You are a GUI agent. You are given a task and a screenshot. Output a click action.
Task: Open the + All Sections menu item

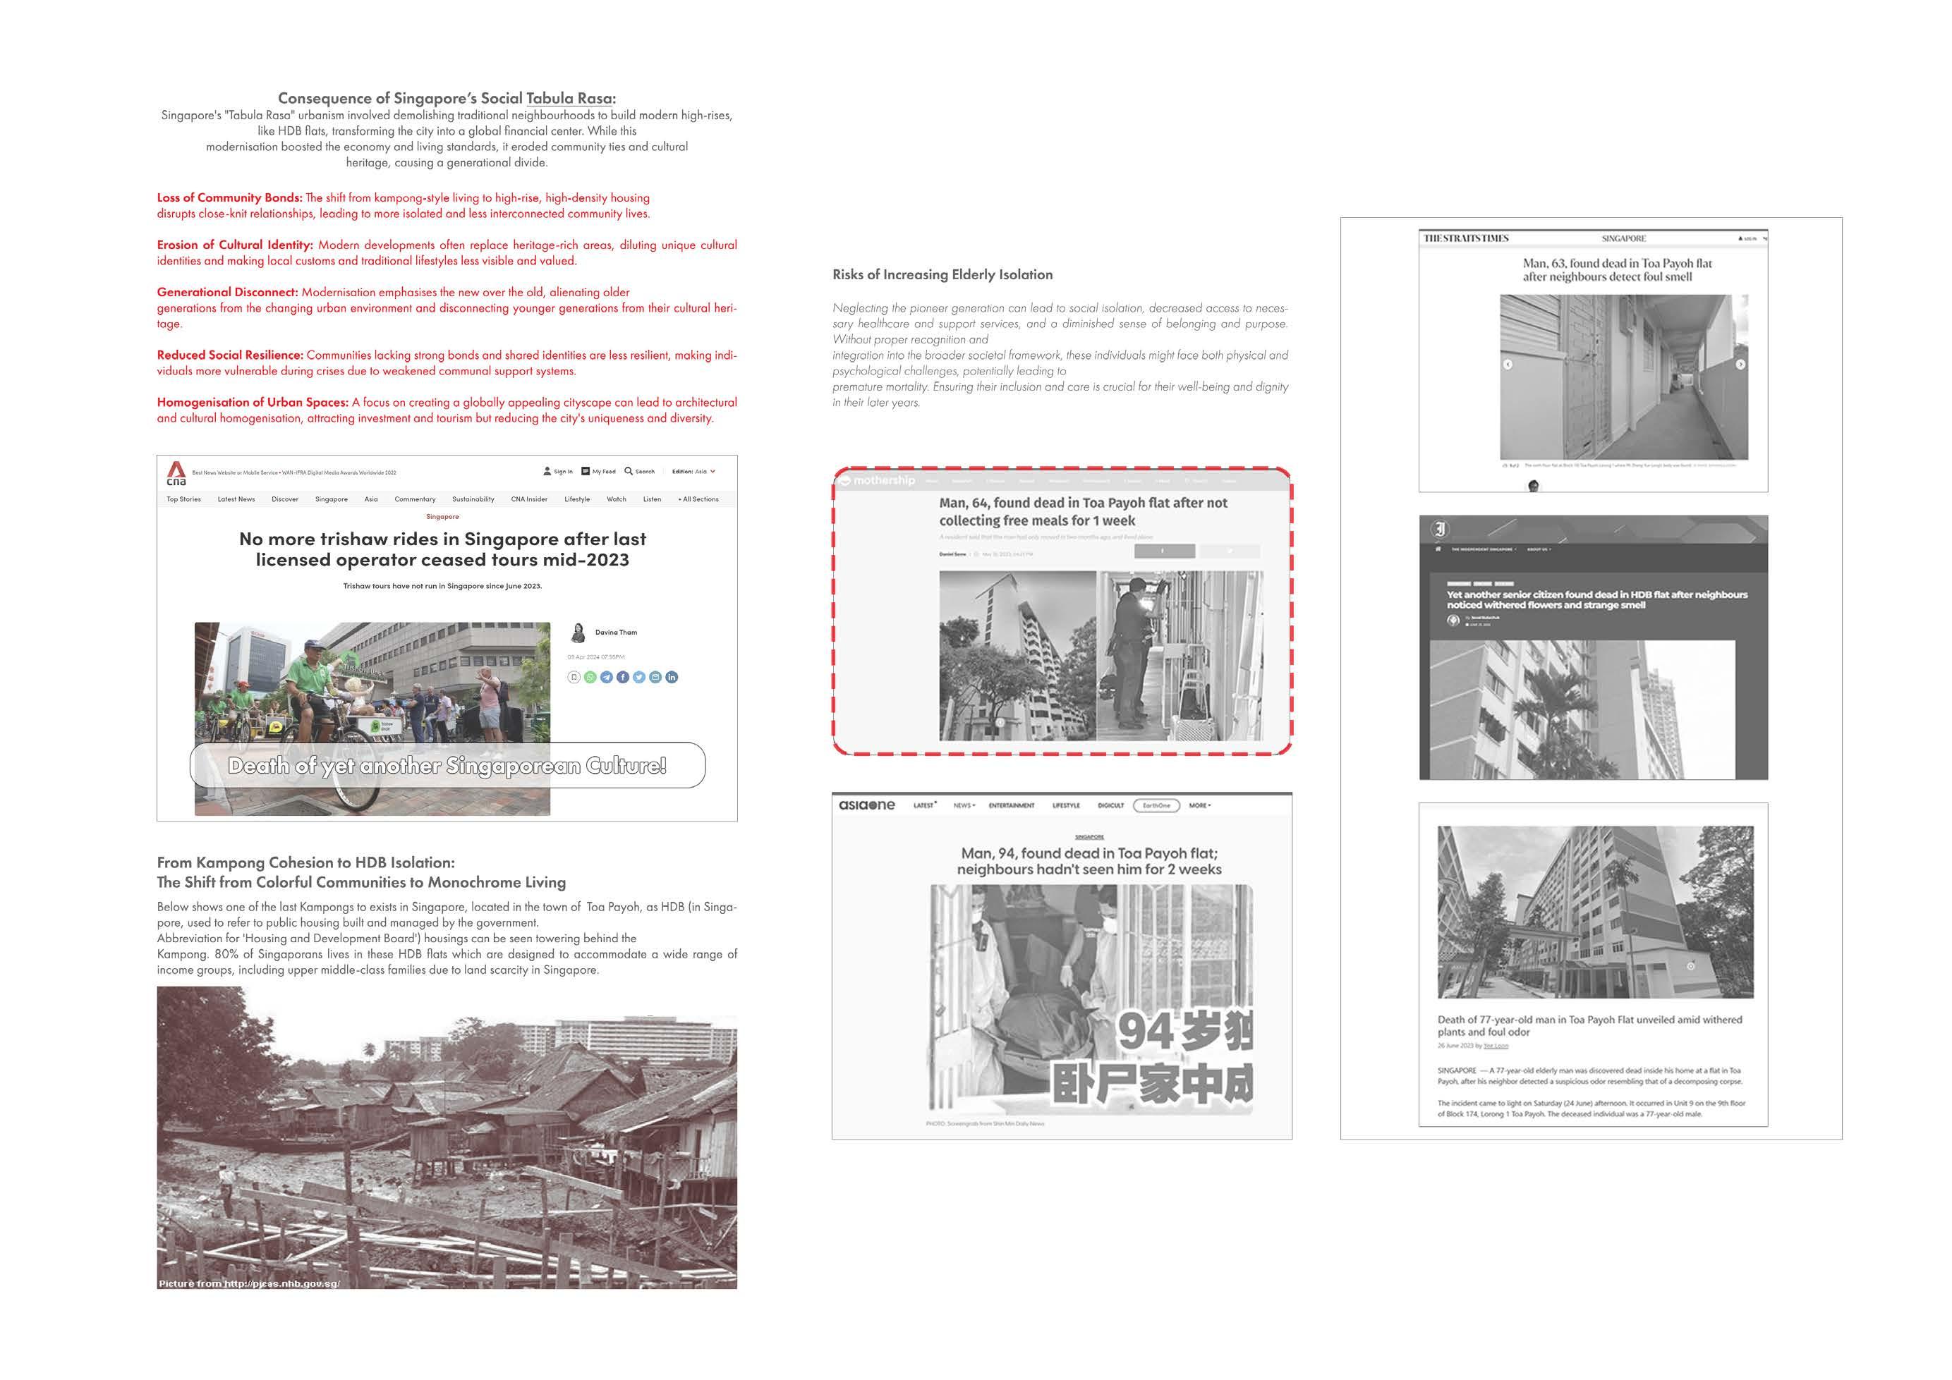coord(697,500)
